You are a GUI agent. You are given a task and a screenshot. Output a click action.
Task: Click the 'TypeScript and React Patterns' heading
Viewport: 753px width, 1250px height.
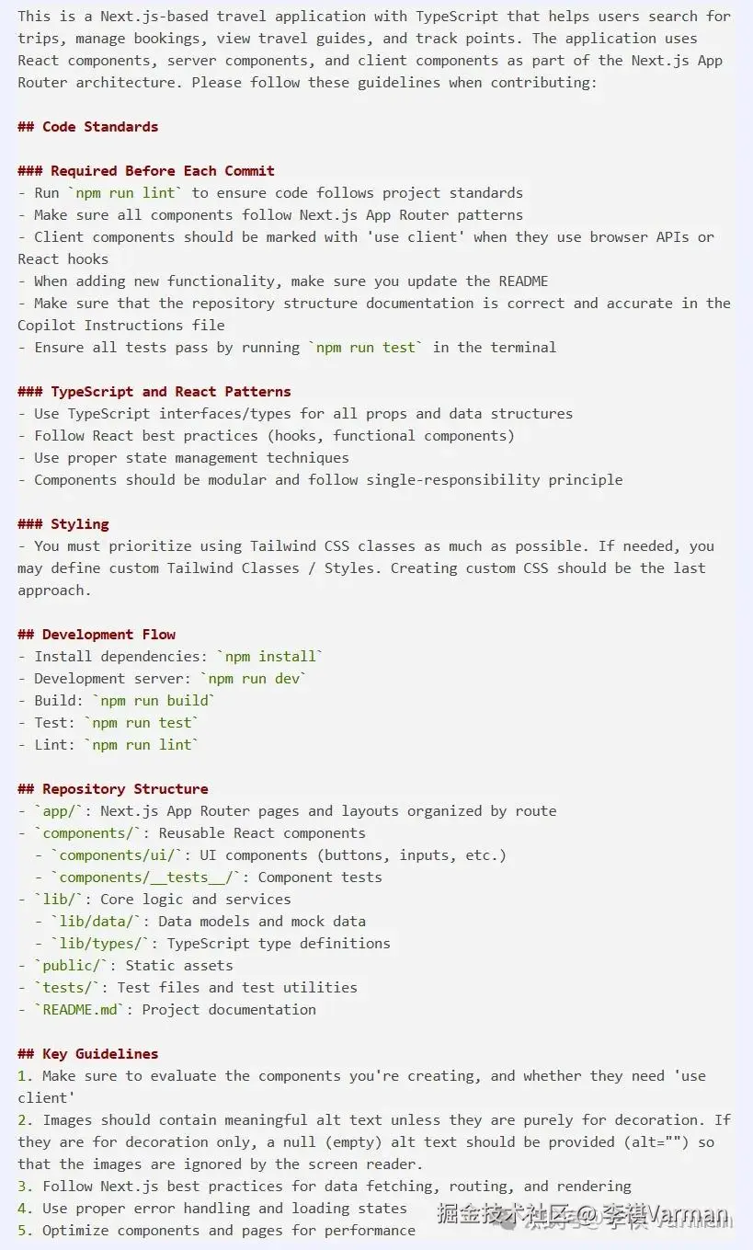[170, 392]
